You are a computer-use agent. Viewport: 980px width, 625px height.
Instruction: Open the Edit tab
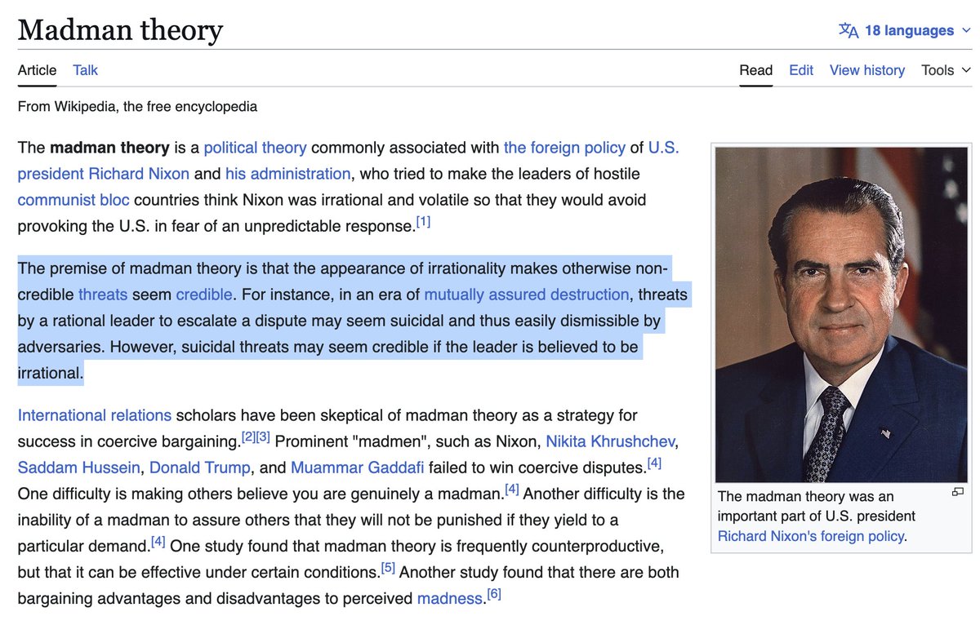pyautogui.click(x=800, y=70)
